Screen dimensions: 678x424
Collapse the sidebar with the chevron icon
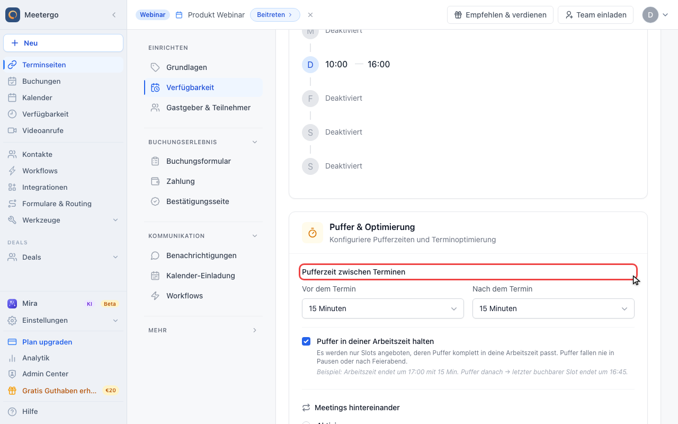tap(114, 15)
